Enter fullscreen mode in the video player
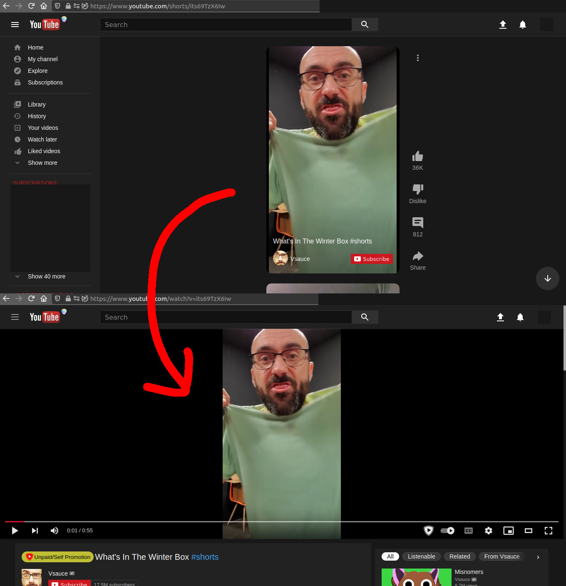Viewport: 566px width, 586px height. tap(548, 531)
